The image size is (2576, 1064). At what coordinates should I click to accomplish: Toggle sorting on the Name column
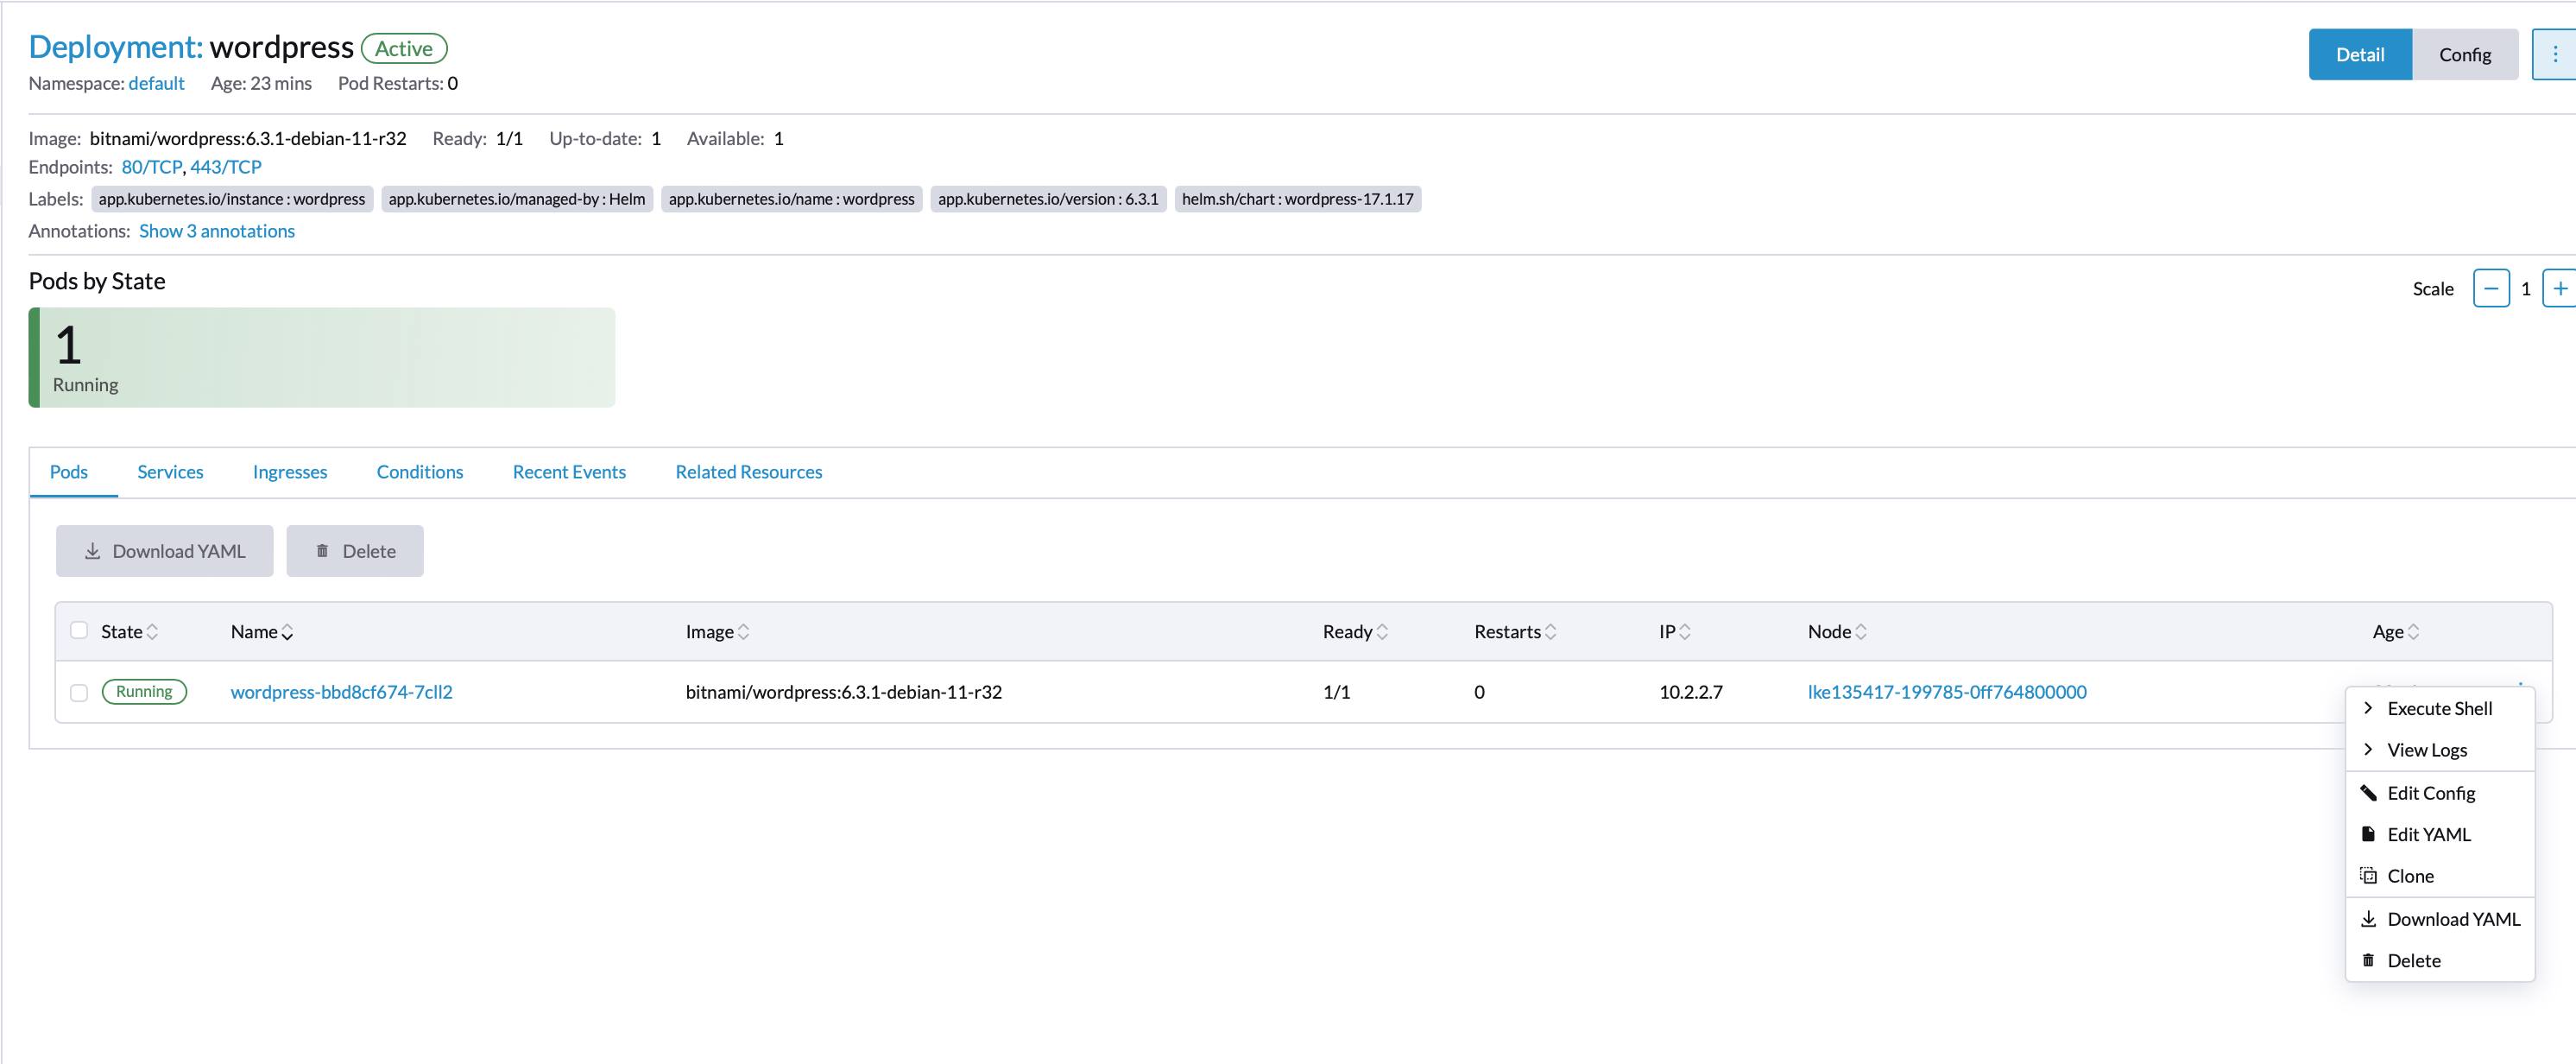tap(288, 632)
